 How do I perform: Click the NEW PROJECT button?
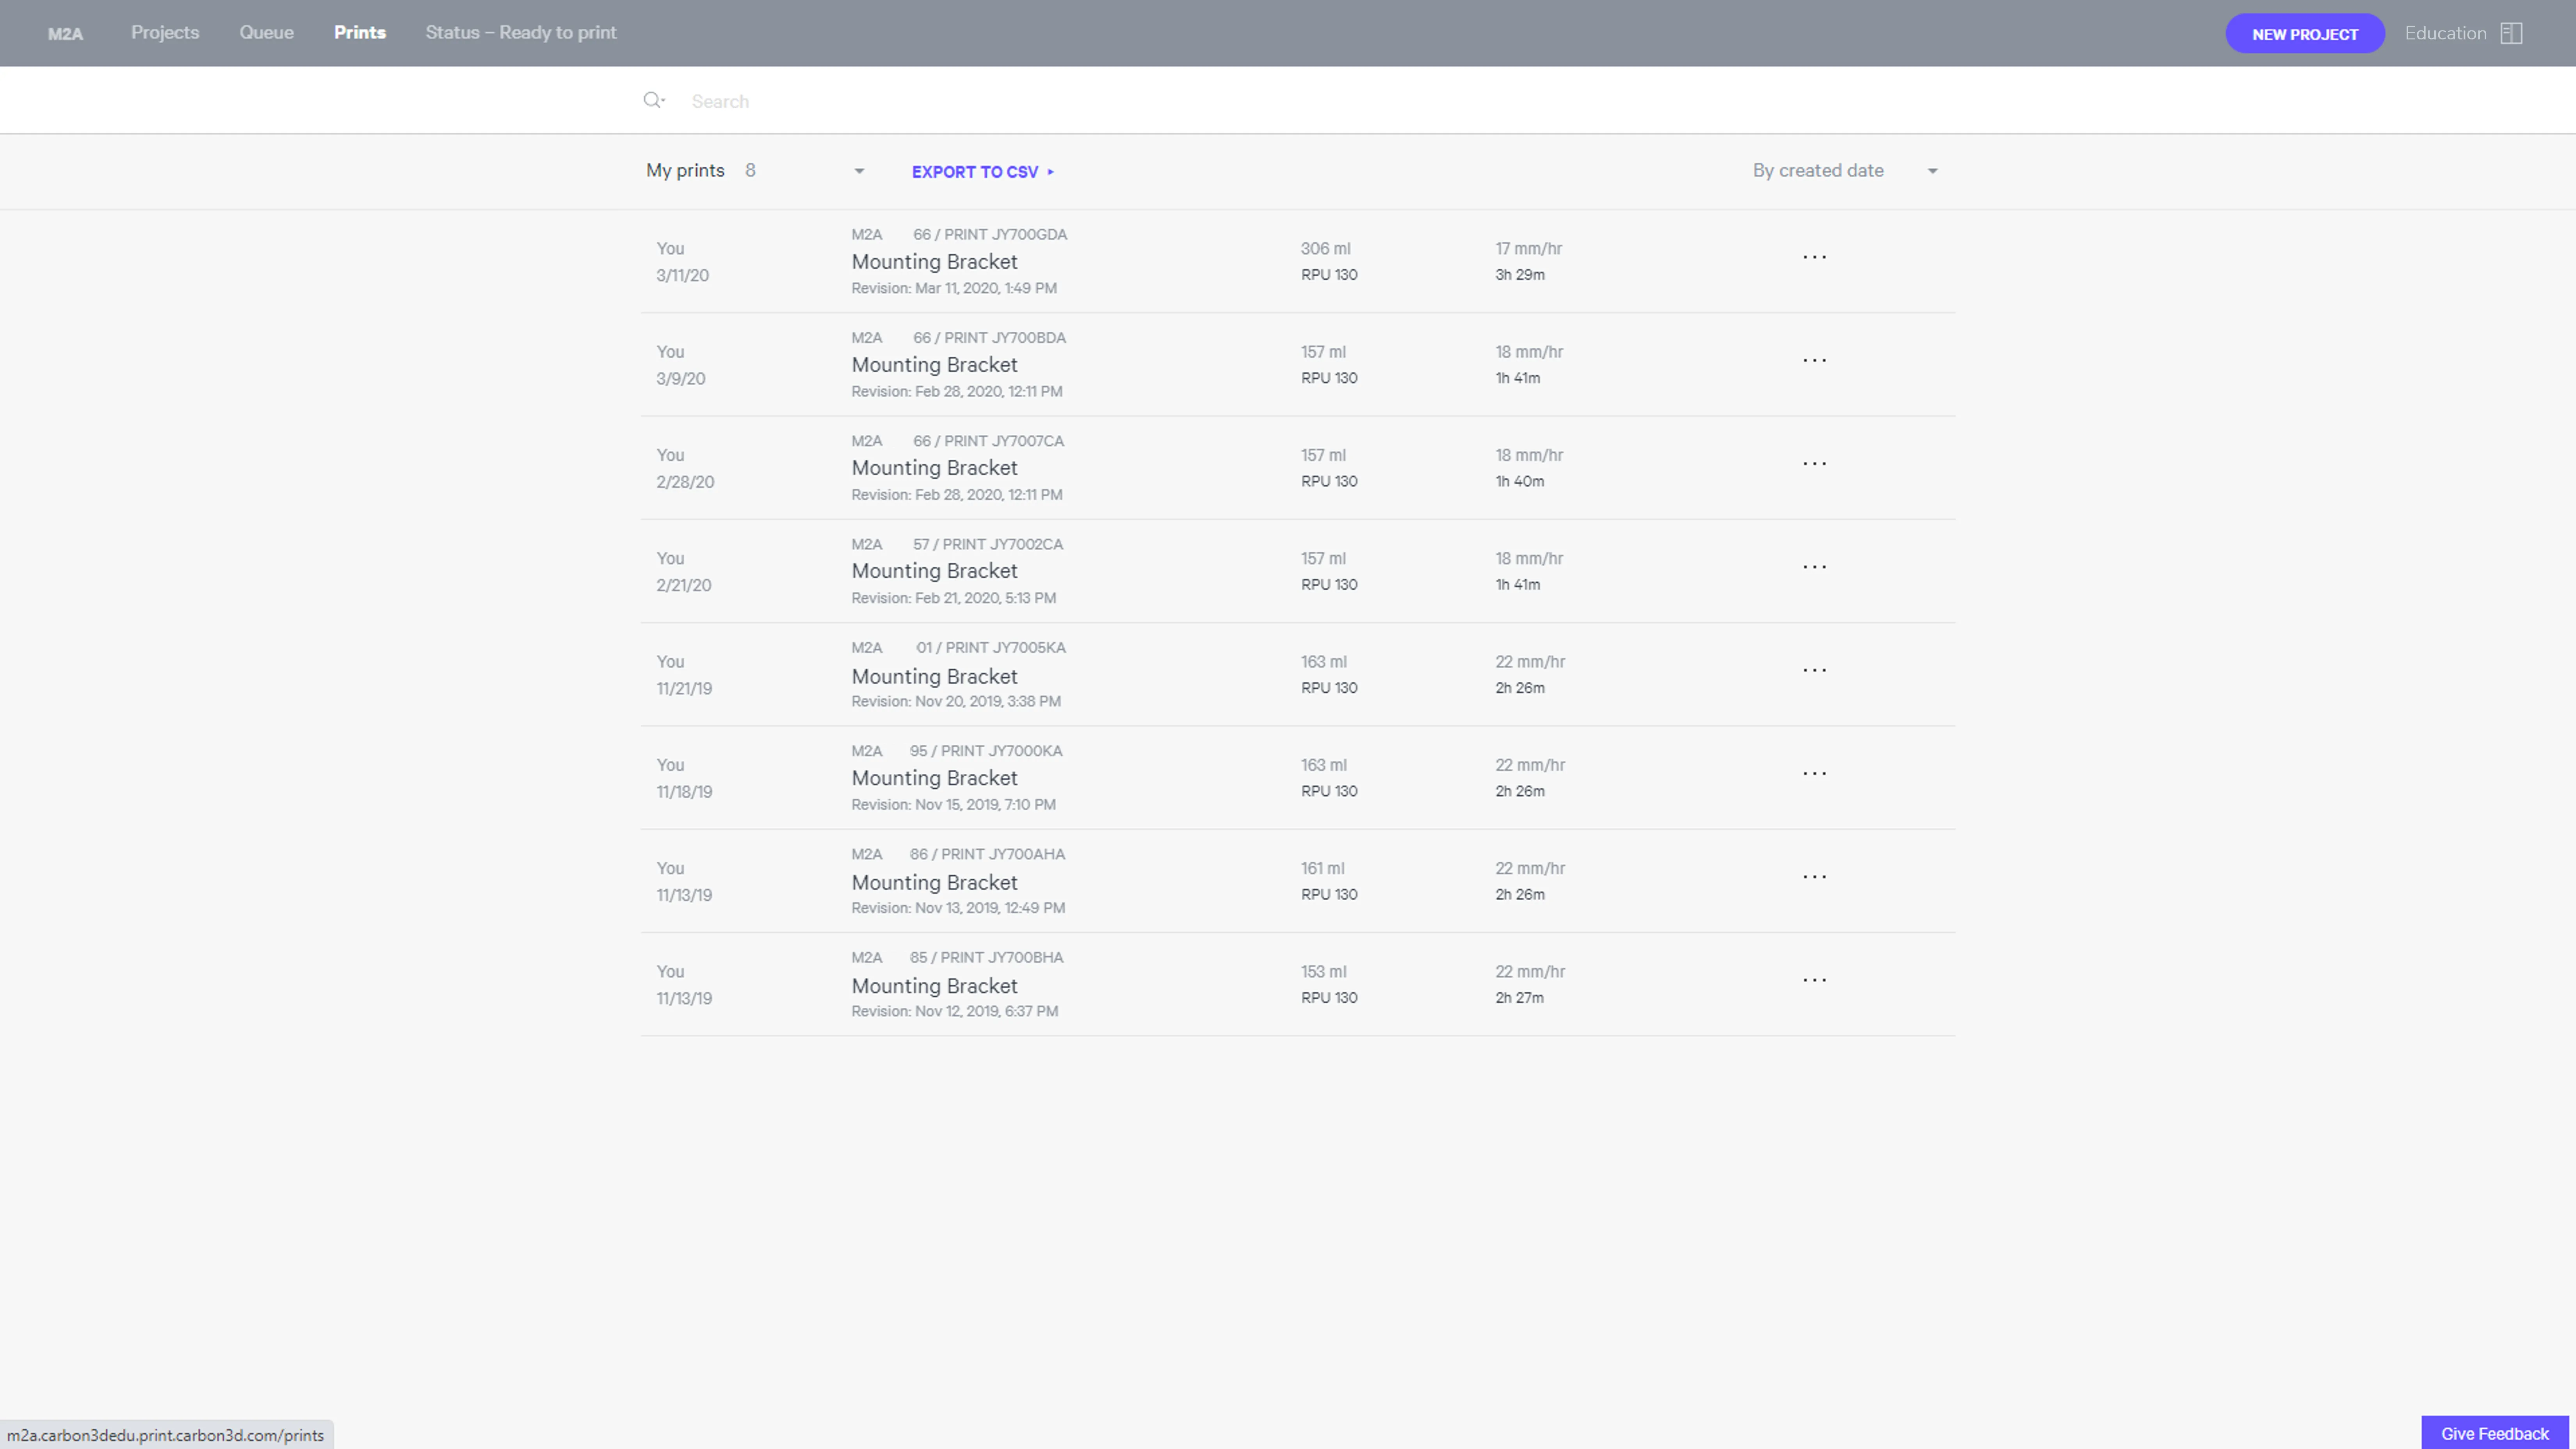tap(2305, 34)
